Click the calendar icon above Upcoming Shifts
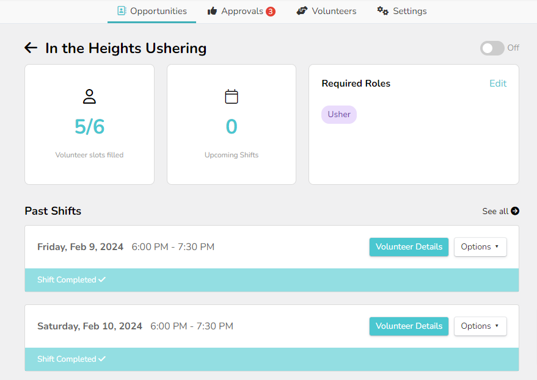537x380 pixels. (232, 96)
